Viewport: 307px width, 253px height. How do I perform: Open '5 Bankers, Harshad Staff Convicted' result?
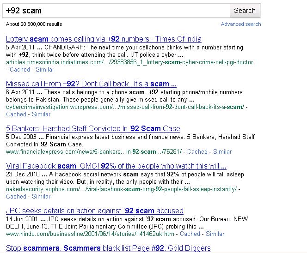pyautogui.click(x=93, y=128)
